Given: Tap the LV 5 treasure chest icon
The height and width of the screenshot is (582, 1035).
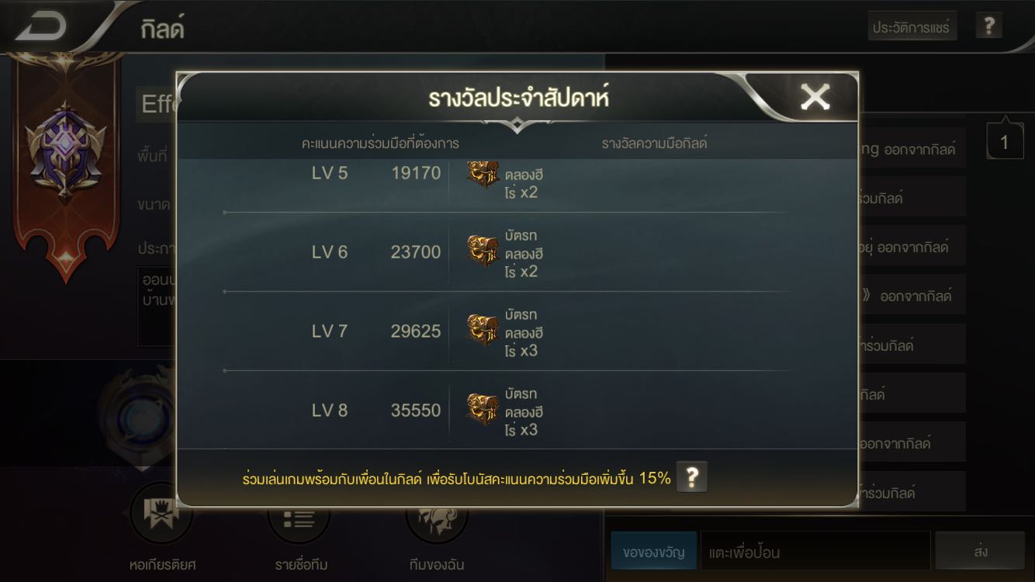Looking at the screenshot, I should point(483,174).
